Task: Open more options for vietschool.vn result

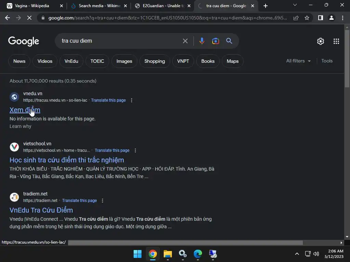Action: pyautogui.click(x=135, y=150)
